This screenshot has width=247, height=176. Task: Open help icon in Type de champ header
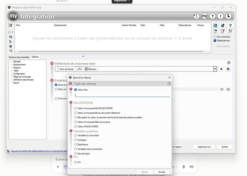coord(169,84)
